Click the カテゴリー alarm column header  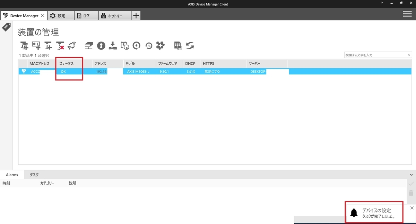point(47,183)
